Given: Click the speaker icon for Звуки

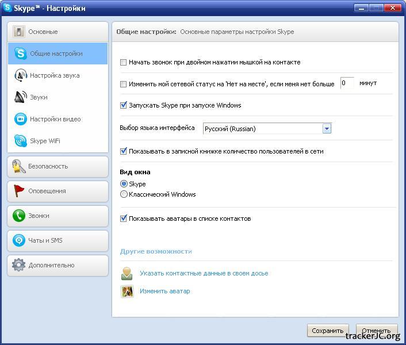Looking at the screenshot, I should [21, 97].
